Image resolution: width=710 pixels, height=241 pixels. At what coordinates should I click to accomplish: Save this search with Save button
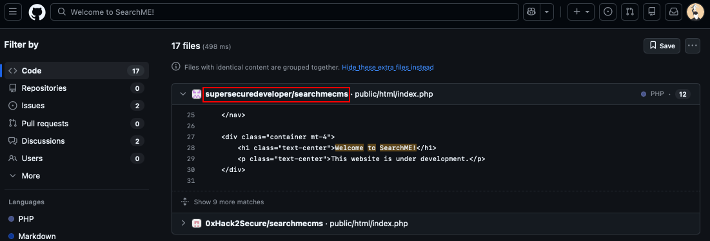pyautogui.click(x=662, y=46)
